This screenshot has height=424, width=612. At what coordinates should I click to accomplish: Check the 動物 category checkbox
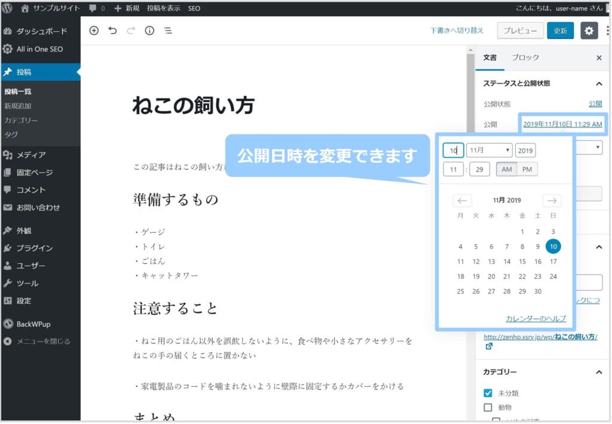tap(488, 407)
